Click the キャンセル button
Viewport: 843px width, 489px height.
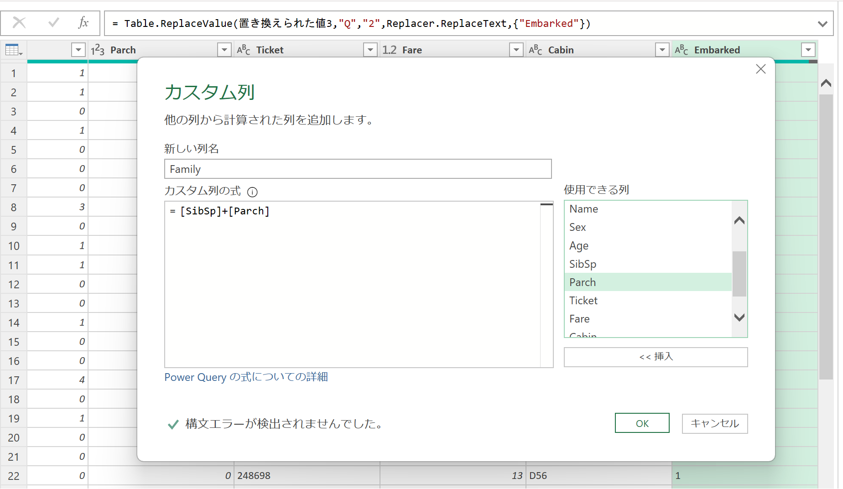pyautogui.click(x=715, y=423)
